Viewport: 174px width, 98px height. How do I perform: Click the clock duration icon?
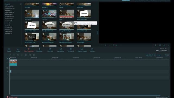pos(34,55)
